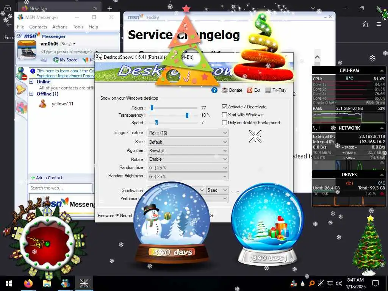388x291 pixels.
Task: Click the red Exit icon in DesktopSnowOK
Action: (250, 90)
